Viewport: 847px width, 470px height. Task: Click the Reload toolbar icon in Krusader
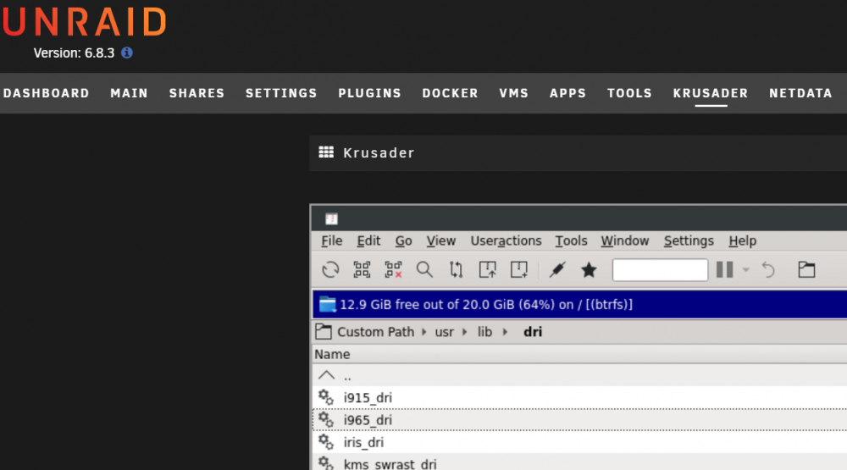[330, 269]
